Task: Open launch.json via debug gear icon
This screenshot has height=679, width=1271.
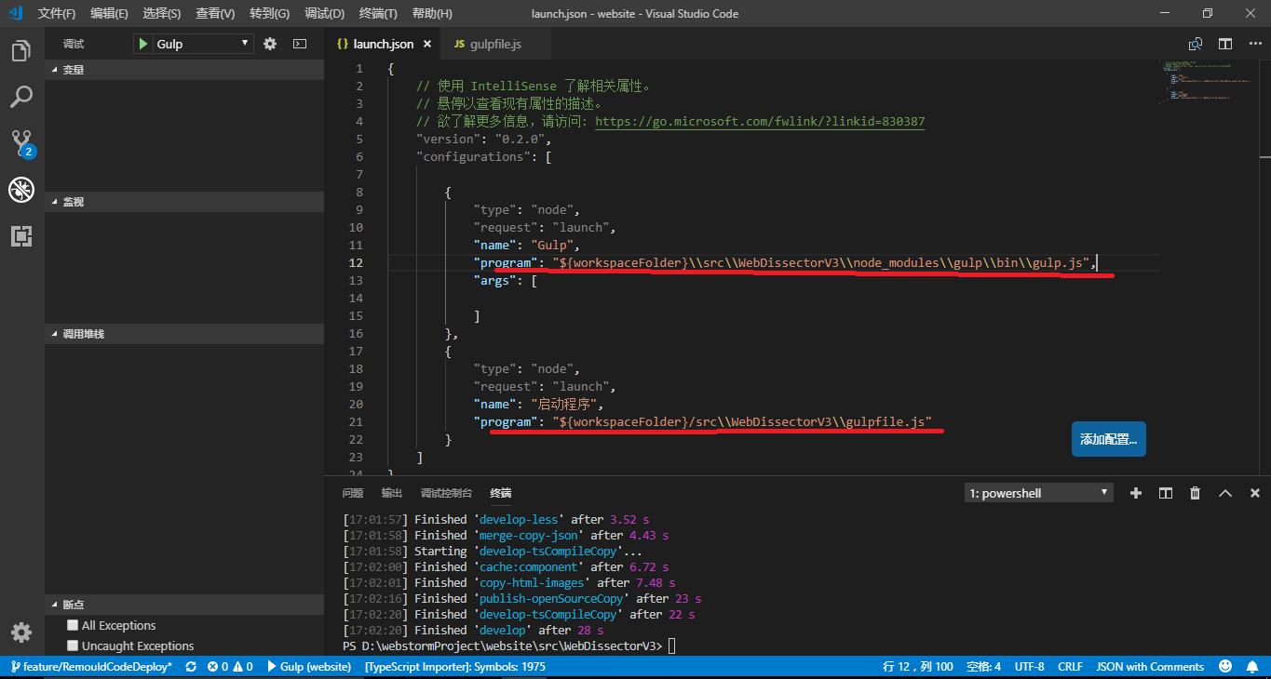Action: [x=270, y=44]
